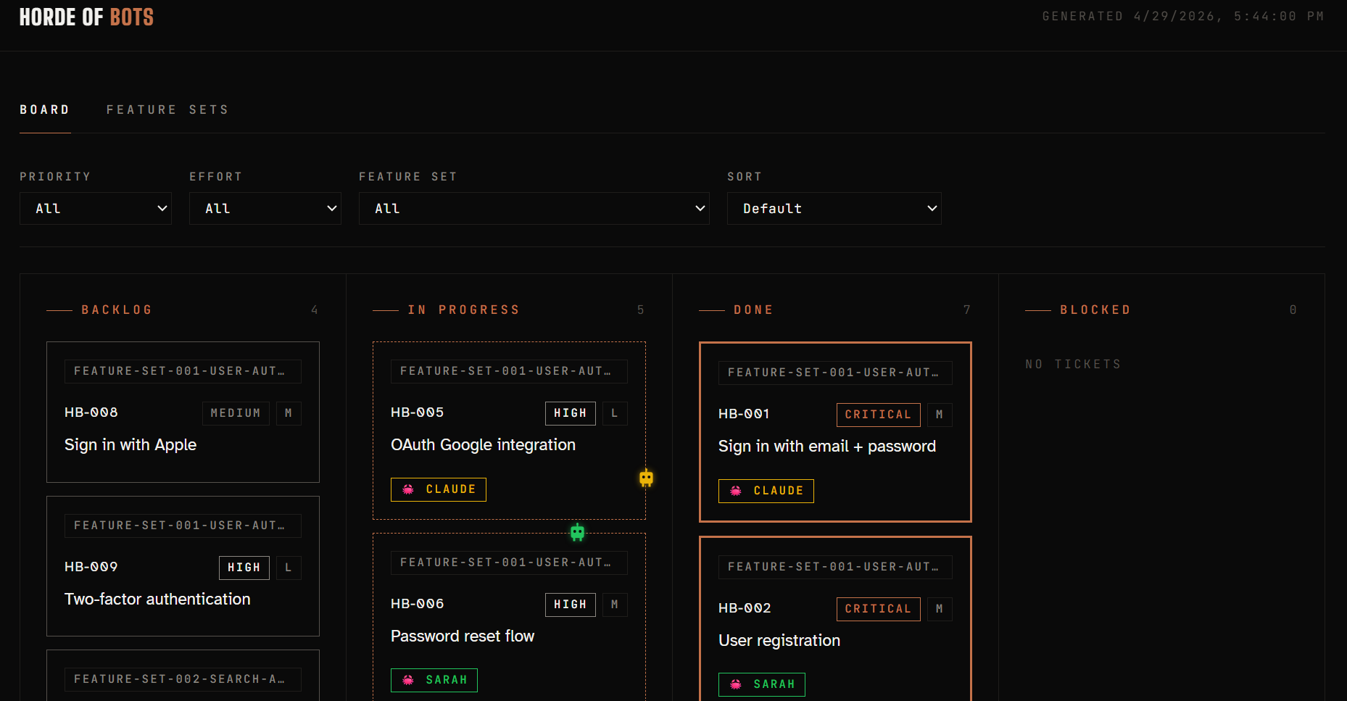
Task: Click the HB-005 ticket ID
Action: 418,412
